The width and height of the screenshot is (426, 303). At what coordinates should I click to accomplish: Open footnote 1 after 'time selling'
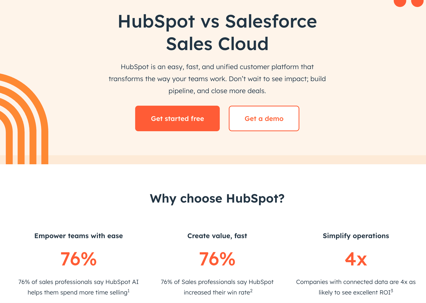[129, 290]
